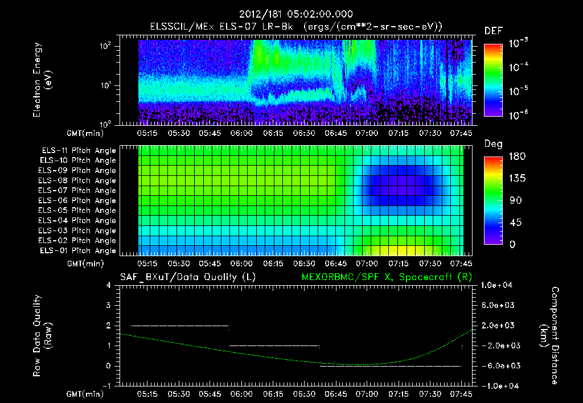Select the ELS-06 Pitch Angle row label
583x403 pixels.
[77, 200]
